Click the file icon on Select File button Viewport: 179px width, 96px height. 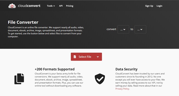pyautogui.click(x=75, y=57)
